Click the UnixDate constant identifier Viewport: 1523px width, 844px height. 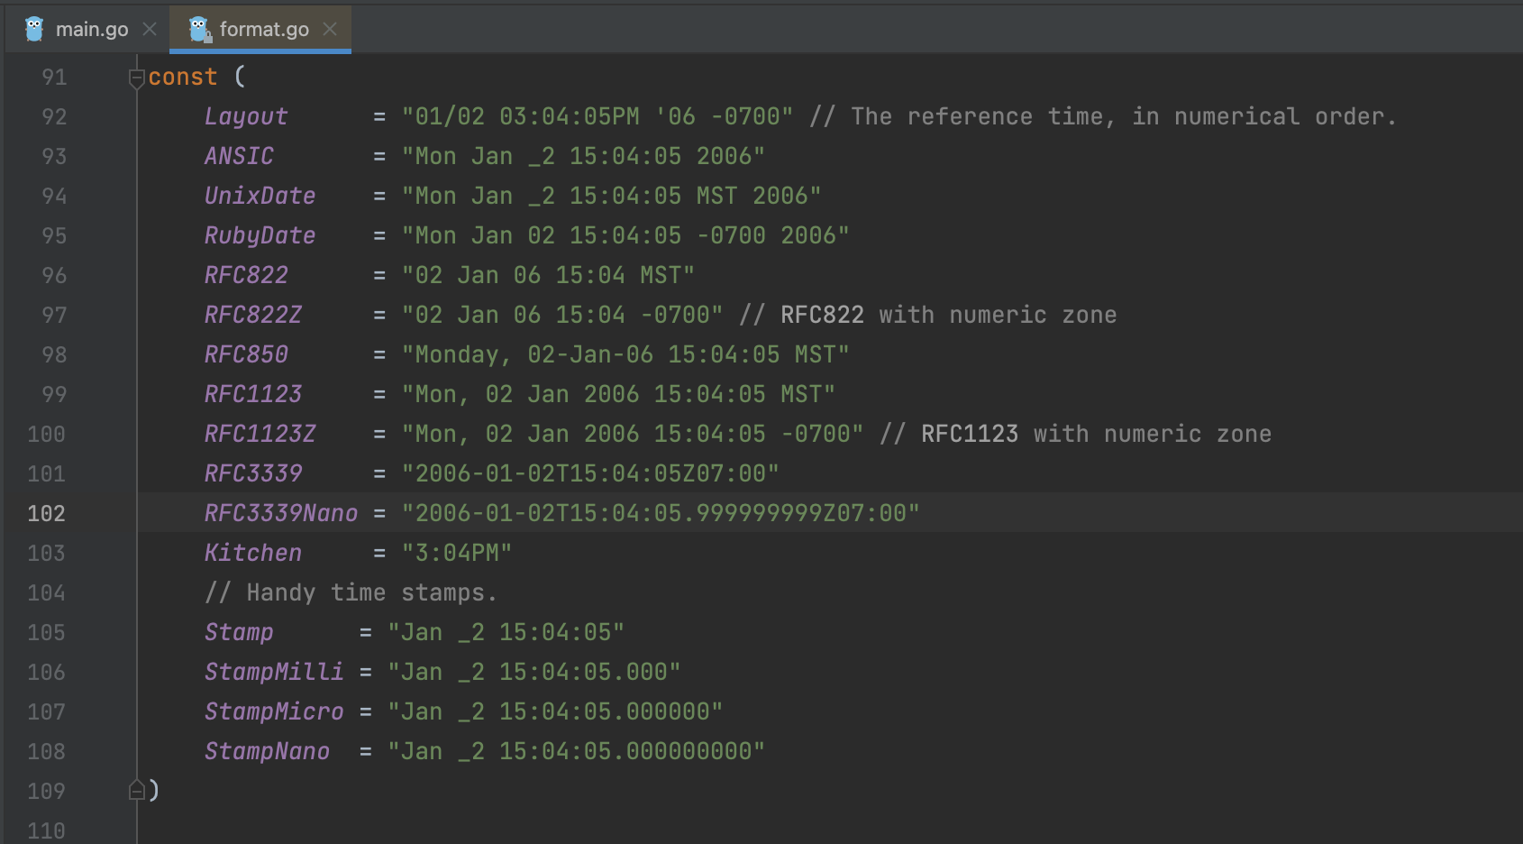[260, 196]
